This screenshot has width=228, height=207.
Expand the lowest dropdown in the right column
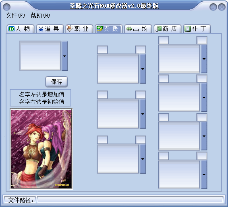coord(204,175)
